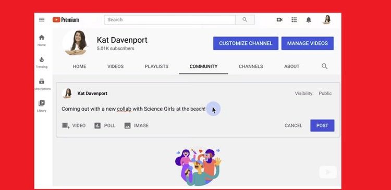This screenshot has height=190, width=391.
Task: Go to Home in the sidebar
Action: coord(42,40)
